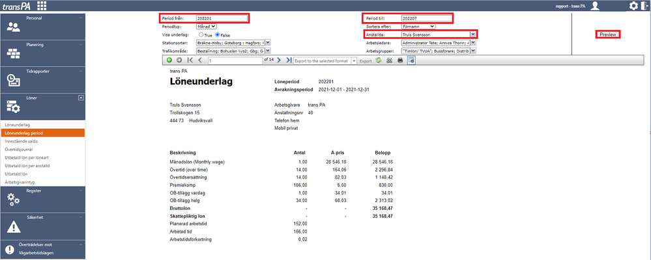This screenshot has width=651, height=260.
Task: Open the settings gear icon
Action: pos(633,6)
